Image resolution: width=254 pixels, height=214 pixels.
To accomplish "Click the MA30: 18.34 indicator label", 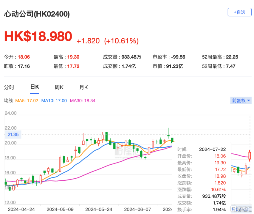I will point(83,101).
